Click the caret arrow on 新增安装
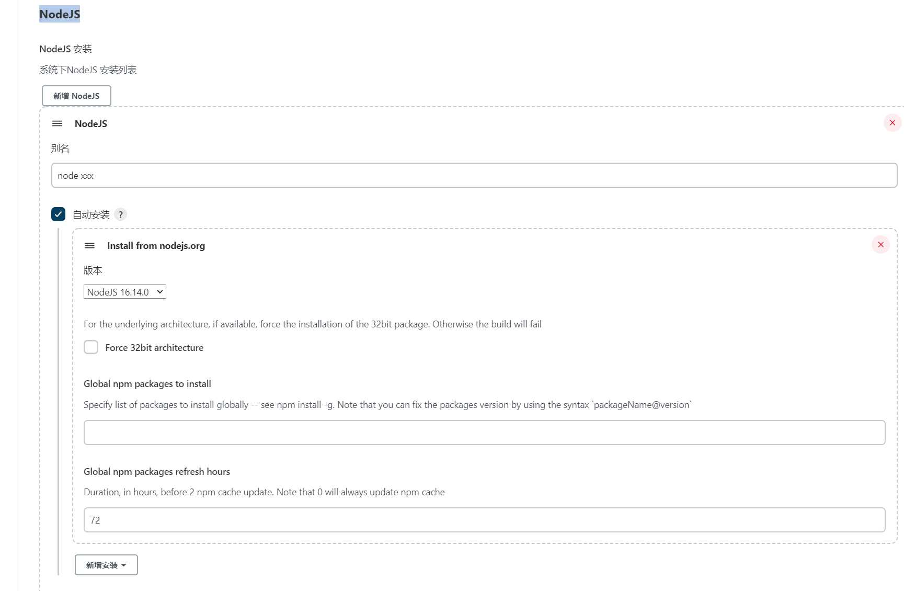The width and height of the screenshot is (904, 591). tap(124, 565)
